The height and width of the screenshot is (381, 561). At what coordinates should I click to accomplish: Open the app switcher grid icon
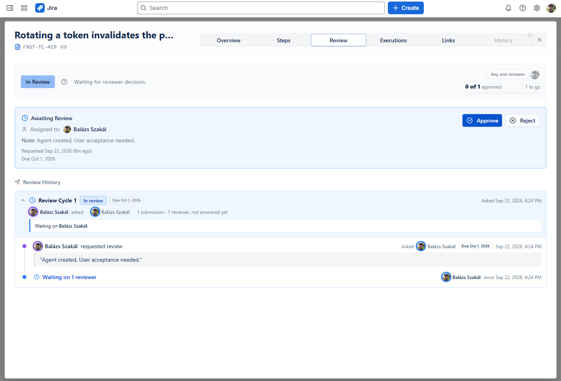[24, 8]
